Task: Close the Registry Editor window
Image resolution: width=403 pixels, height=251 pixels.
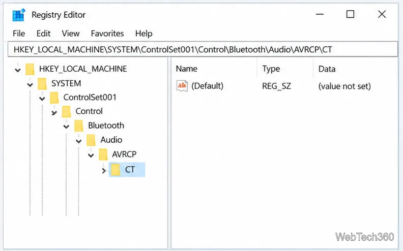Action: click(382, 14)
